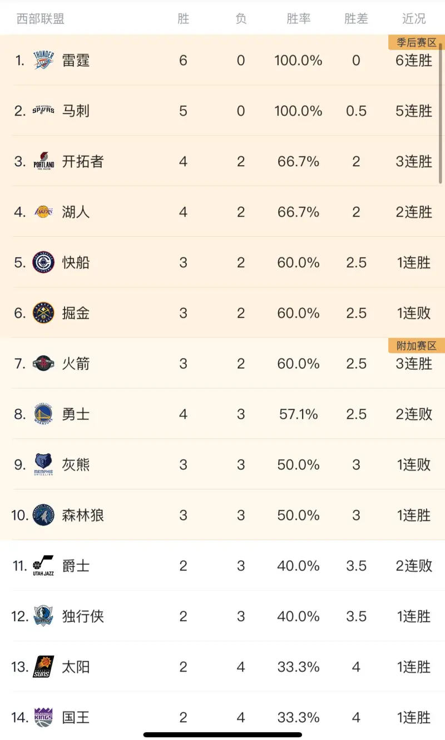445x740 pixels.
Task: Open the 雷霆 team name link
Action: coord(76,60)
